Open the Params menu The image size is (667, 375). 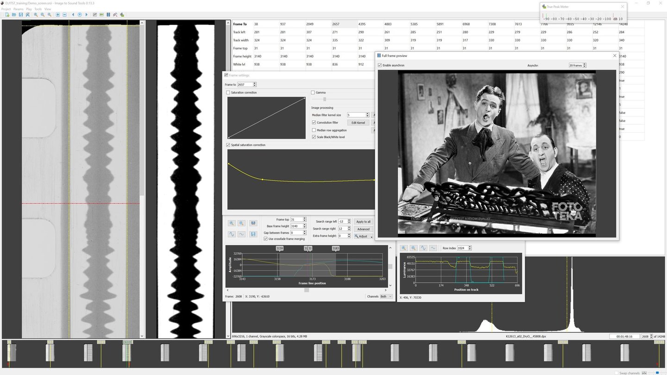(x=18, y=9)
